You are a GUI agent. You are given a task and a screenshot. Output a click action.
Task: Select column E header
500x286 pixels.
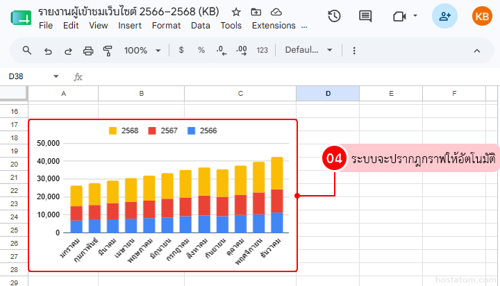(391, 94)
